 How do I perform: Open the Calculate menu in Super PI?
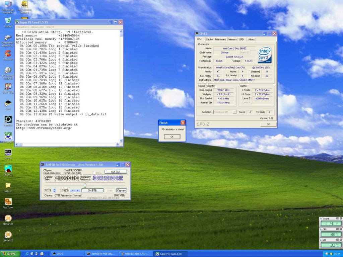click(22, 27)
